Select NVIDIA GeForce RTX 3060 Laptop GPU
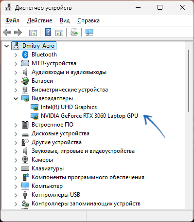 pyautogui.click(x=89, y=116)
